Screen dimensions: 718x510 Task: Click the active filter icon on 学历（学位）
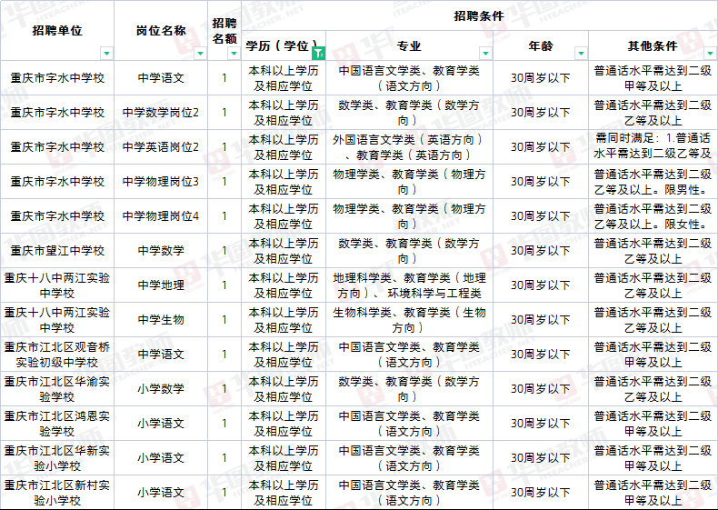pos(318,53)
